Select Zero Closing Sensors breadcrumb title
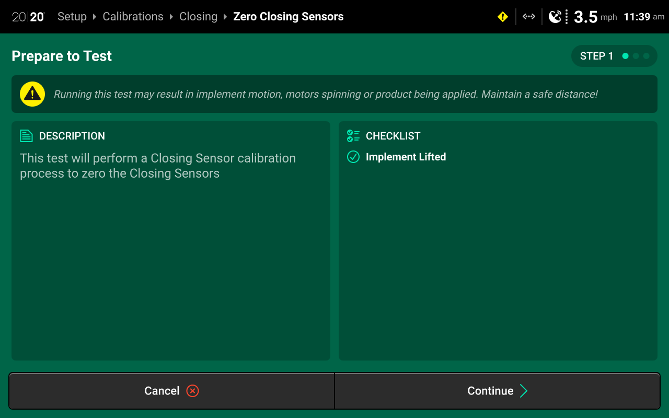The height and width of the screenshot is (418, 669). click(289, 17)
